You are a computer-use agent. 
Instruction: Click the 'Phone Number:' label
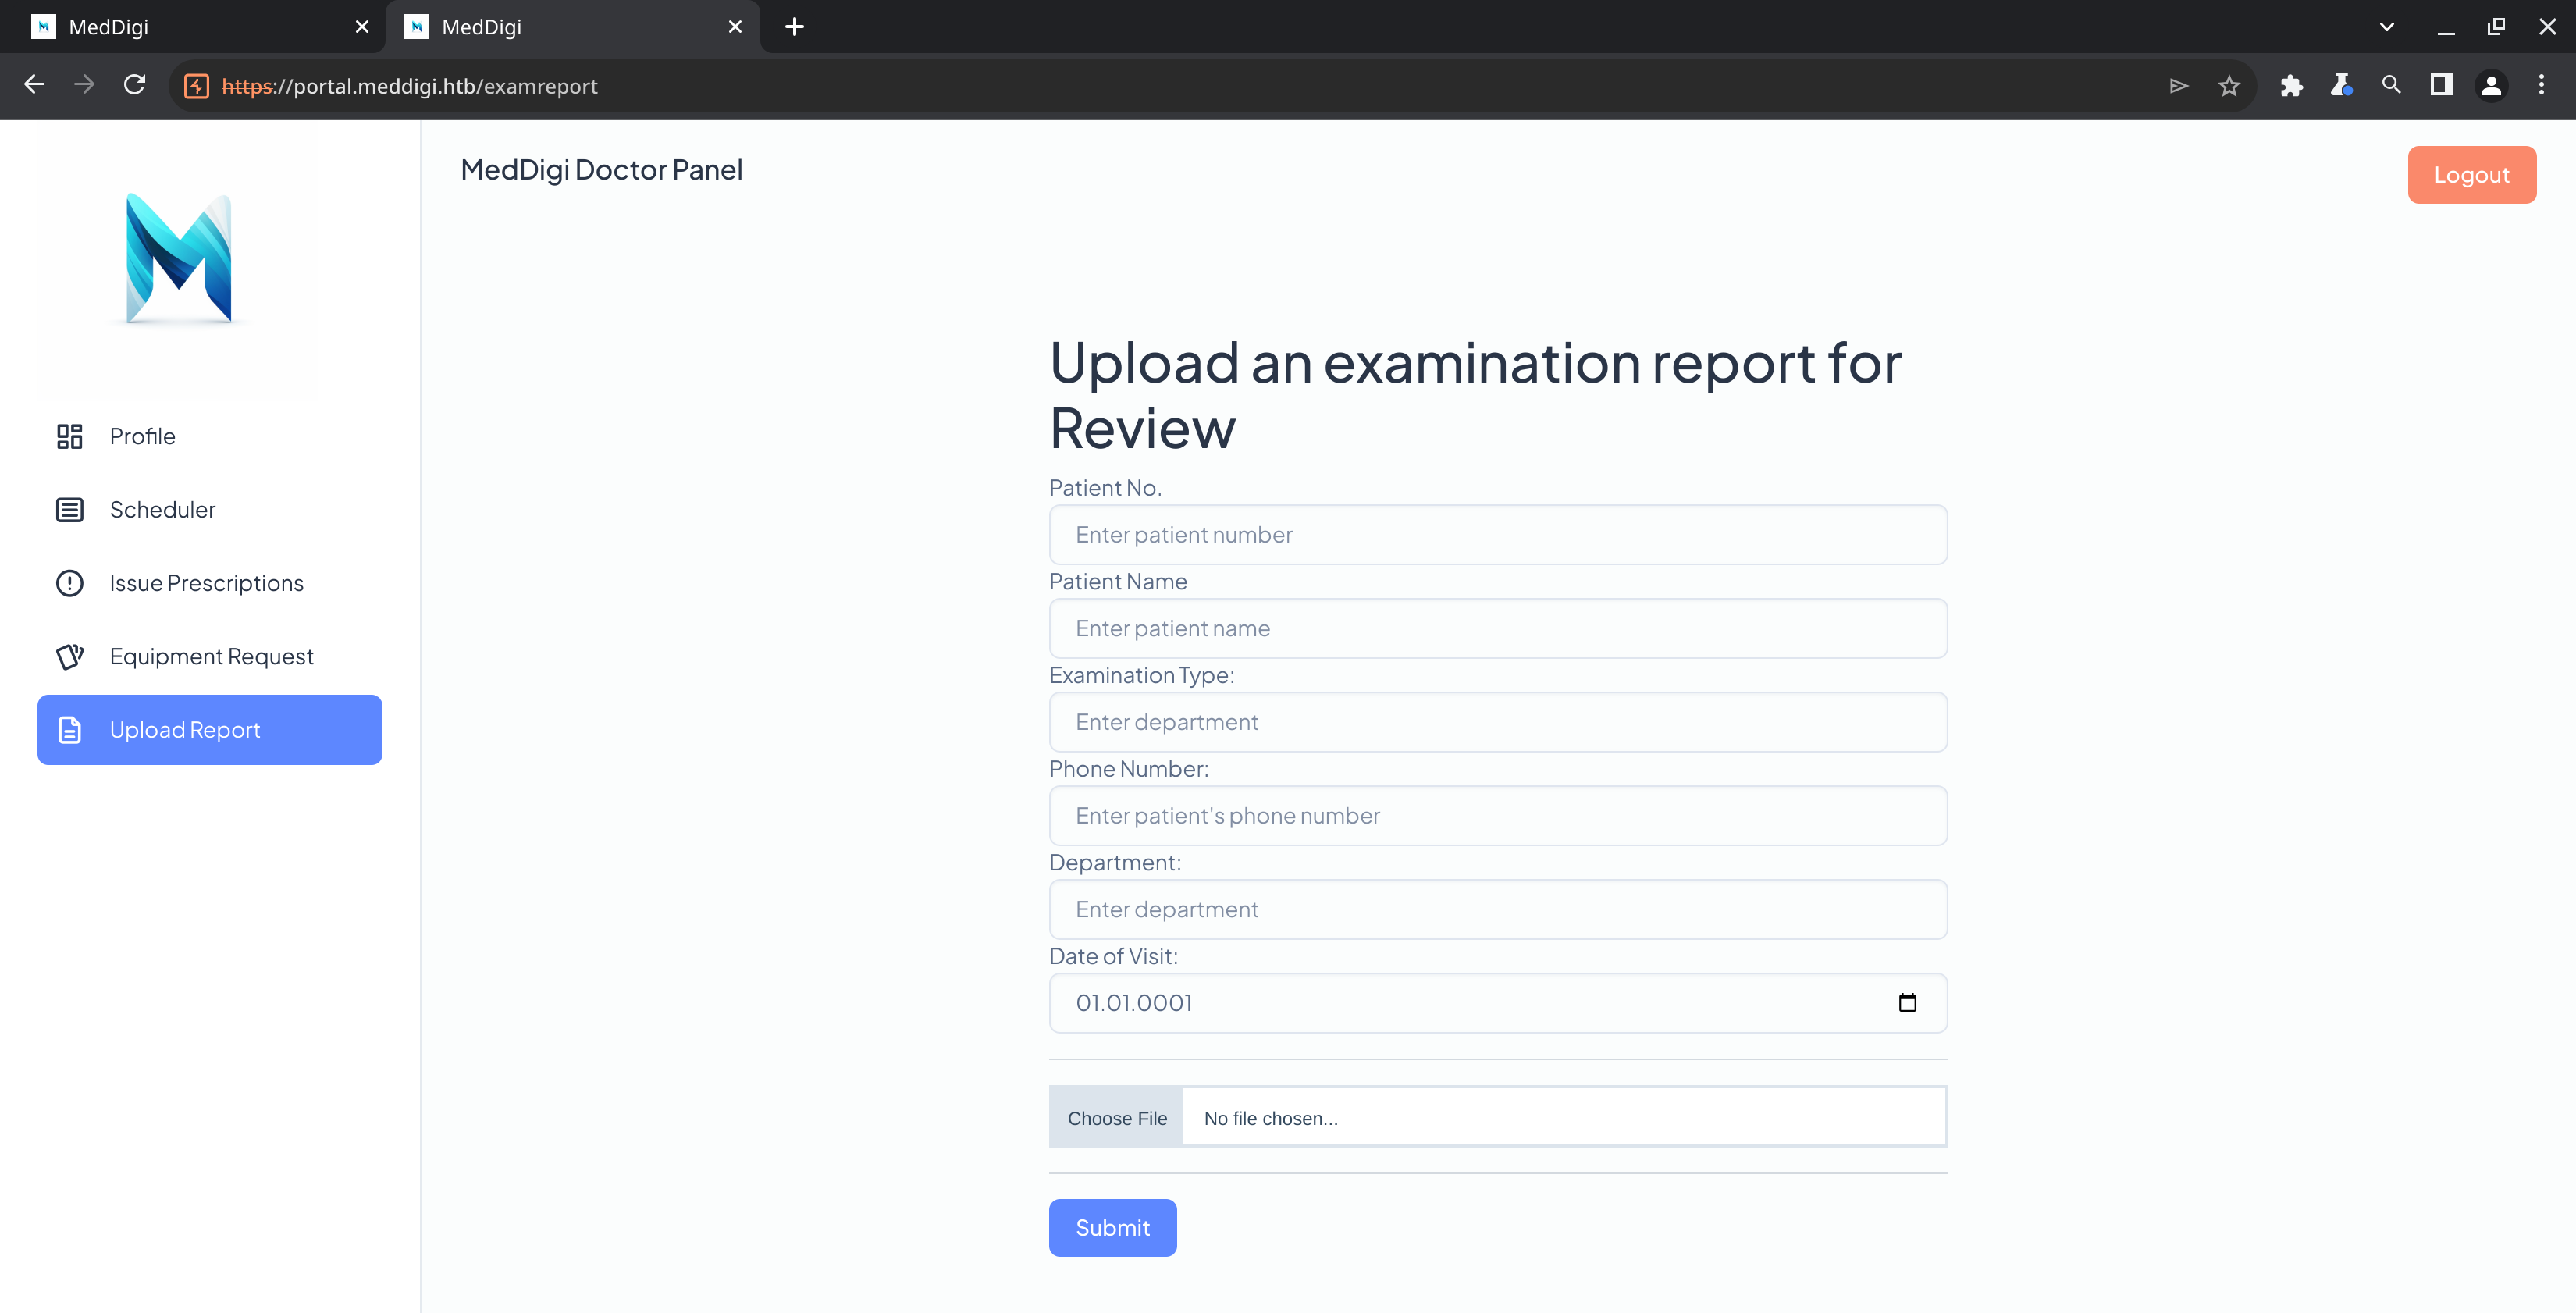coord(1128,769)
